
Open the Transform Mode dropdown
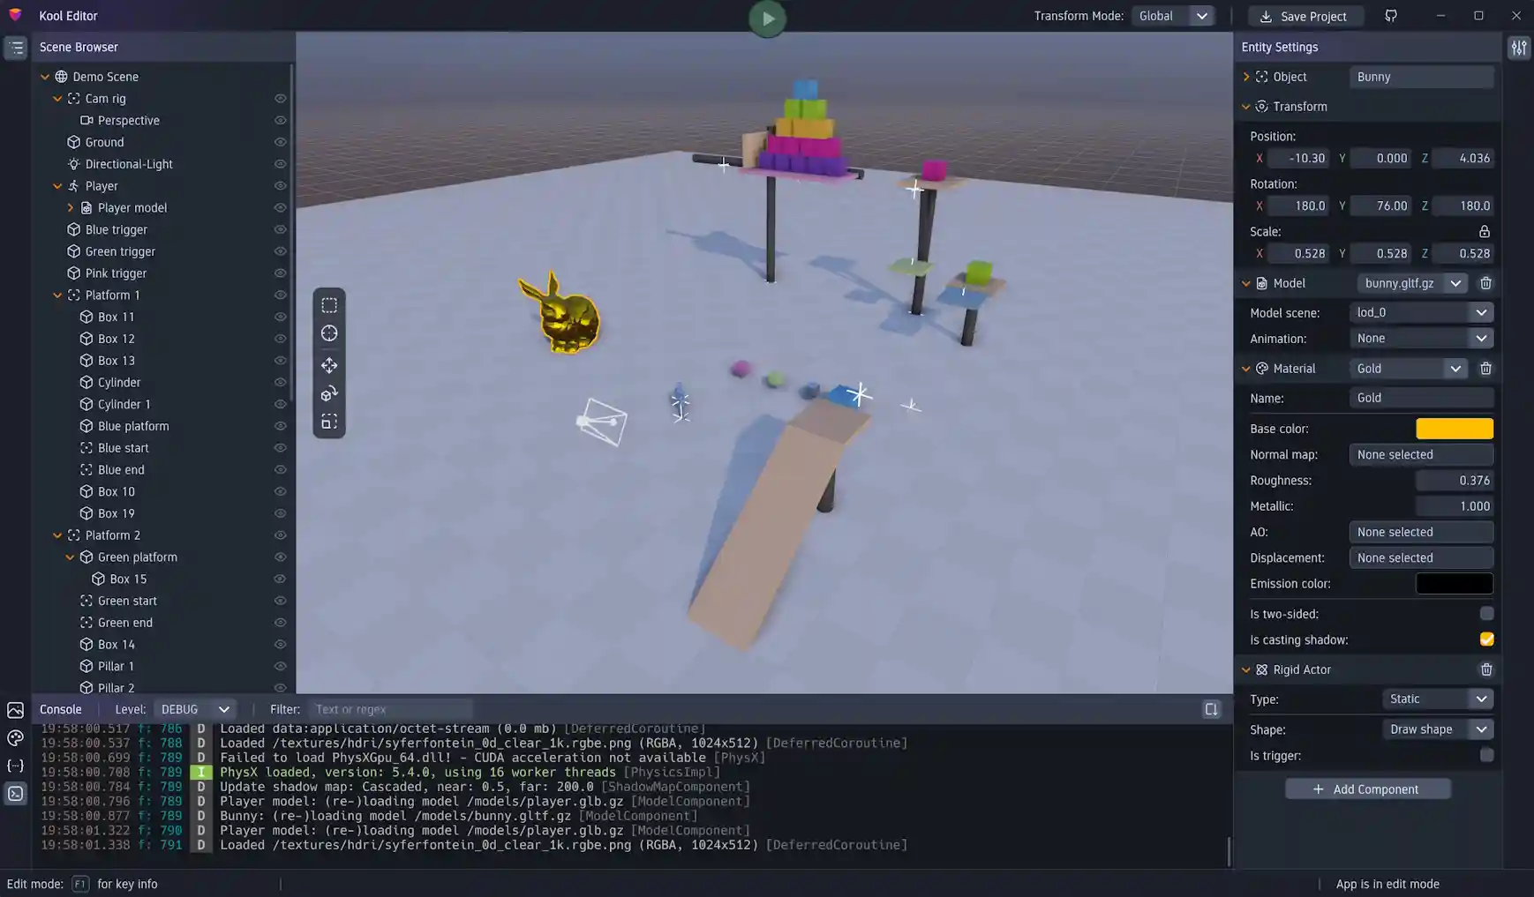tap(1173, 16)
